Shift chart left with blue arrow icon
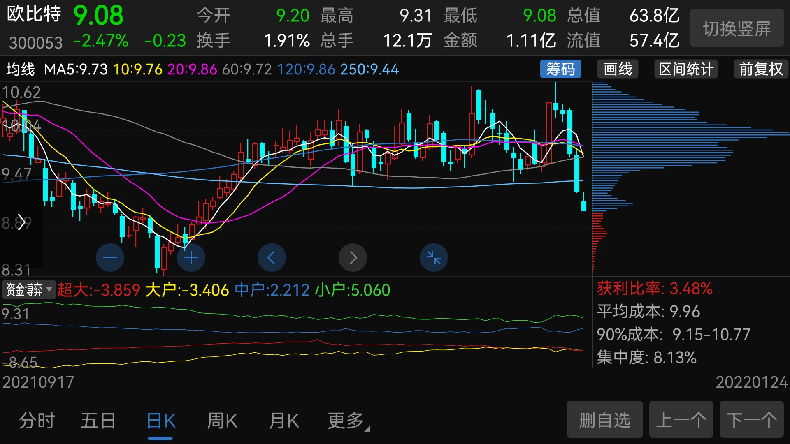This screenshot has height=444, width=790. pos(272,258)
